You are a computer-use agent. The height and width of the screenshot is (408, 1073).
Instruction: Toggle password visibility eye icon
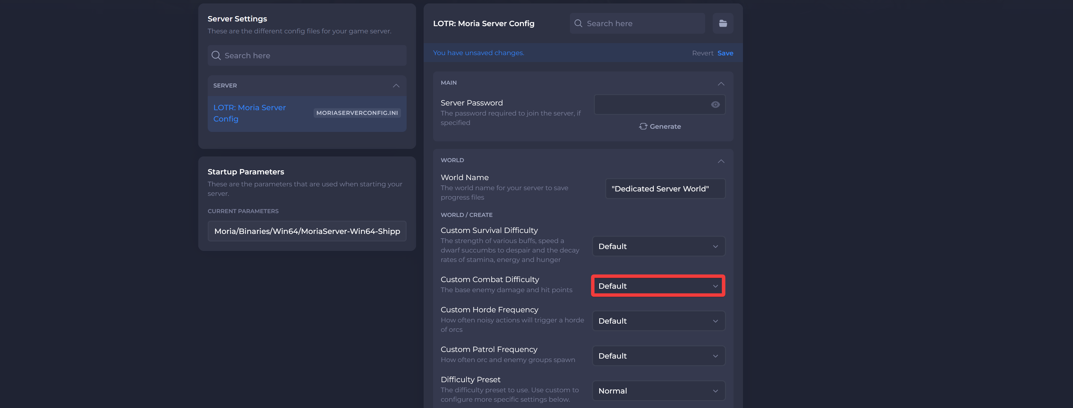pyautogui.click(x=715, y=105)
